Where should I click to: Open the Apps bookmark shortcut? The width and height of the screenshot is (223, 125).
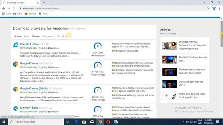pyautogui.click(x=7, y=14)
